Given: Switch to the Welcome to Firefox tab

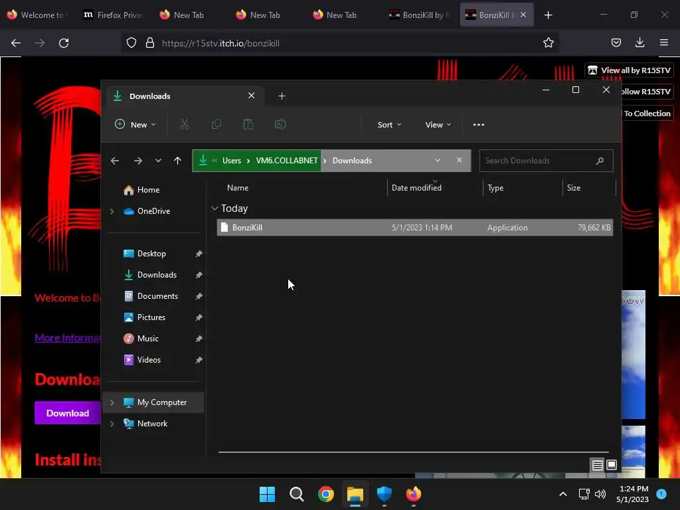Looking at the screenshot, I should [x=37, y=15].
